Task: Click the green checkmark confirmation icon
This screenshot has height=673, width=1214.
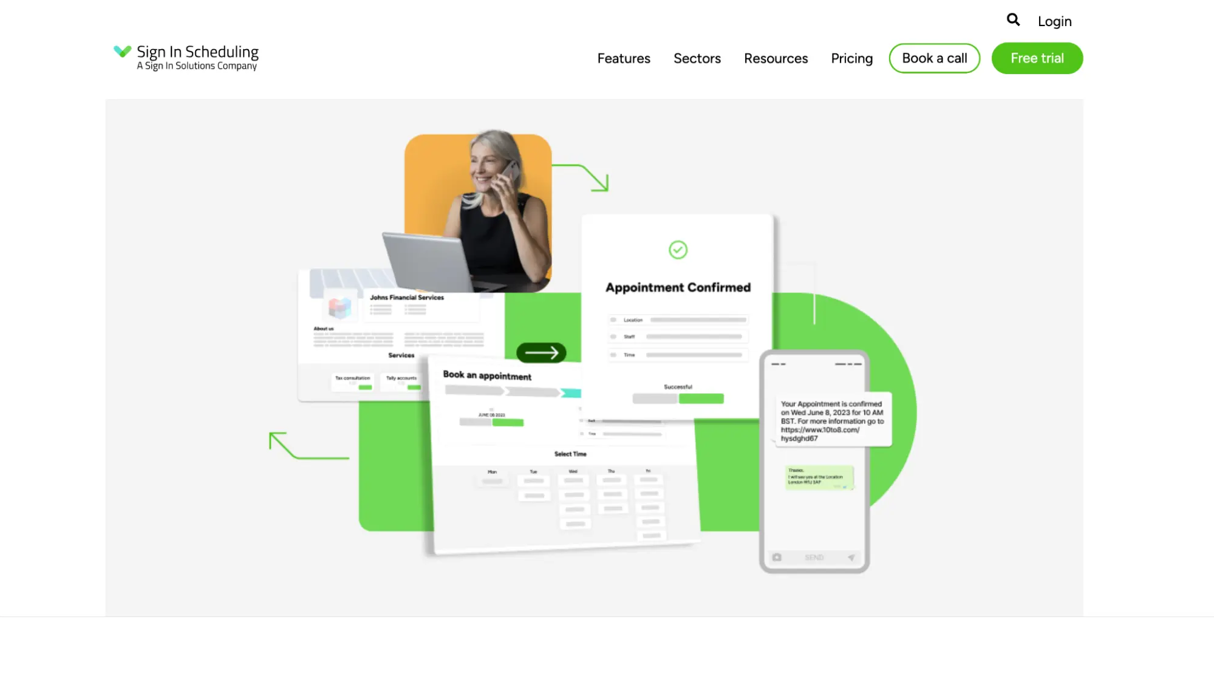Action: pyautogui.click(x=678, y=248)
